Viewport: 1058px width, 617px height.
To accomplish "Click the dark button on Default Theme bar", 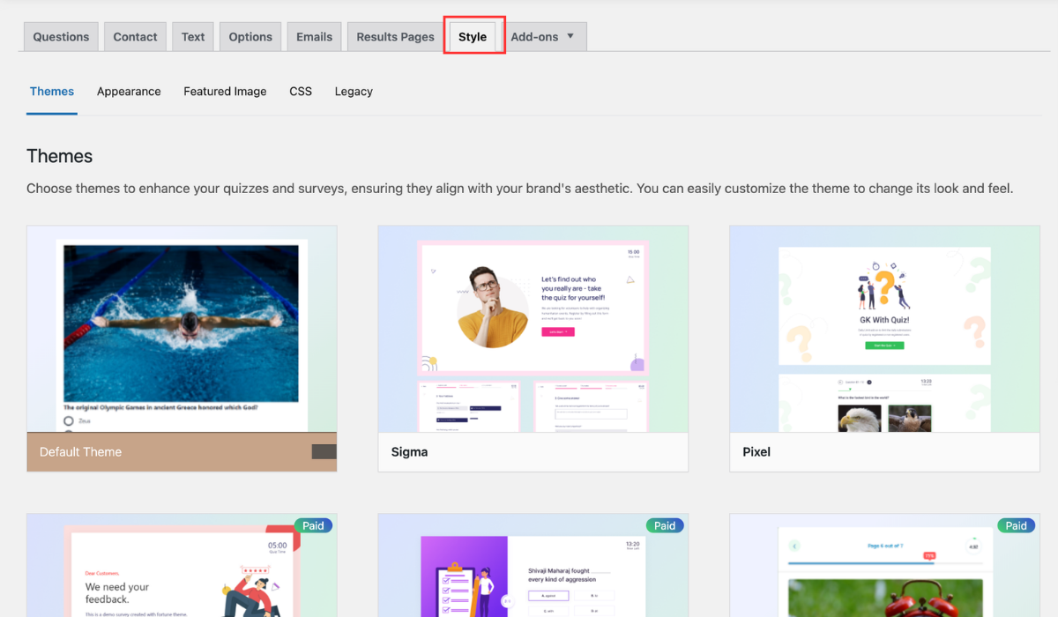I will coord(324,451).
